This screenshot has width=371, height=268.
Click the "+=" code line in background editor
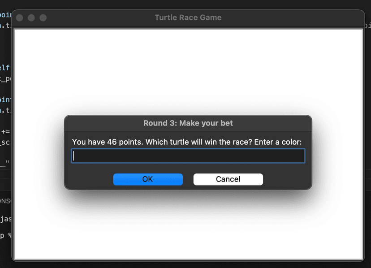click(x=5, y=132)
